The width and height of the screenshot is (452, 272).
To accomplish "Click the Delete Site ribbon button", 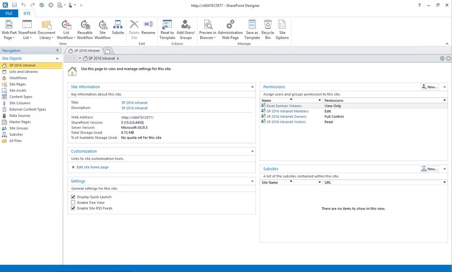I will (134, 30).
